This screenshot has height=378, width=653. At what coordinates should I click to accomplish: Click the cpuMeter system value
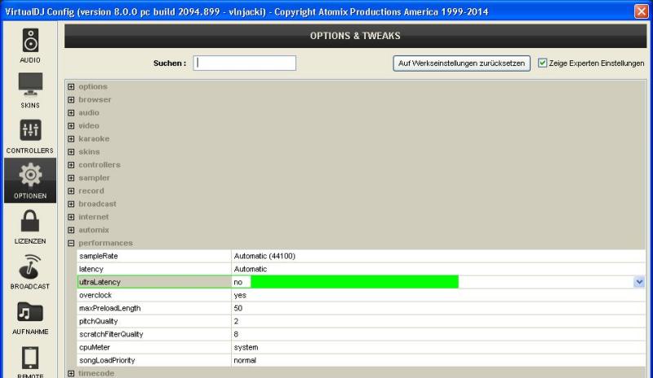(x=247, y=347)
